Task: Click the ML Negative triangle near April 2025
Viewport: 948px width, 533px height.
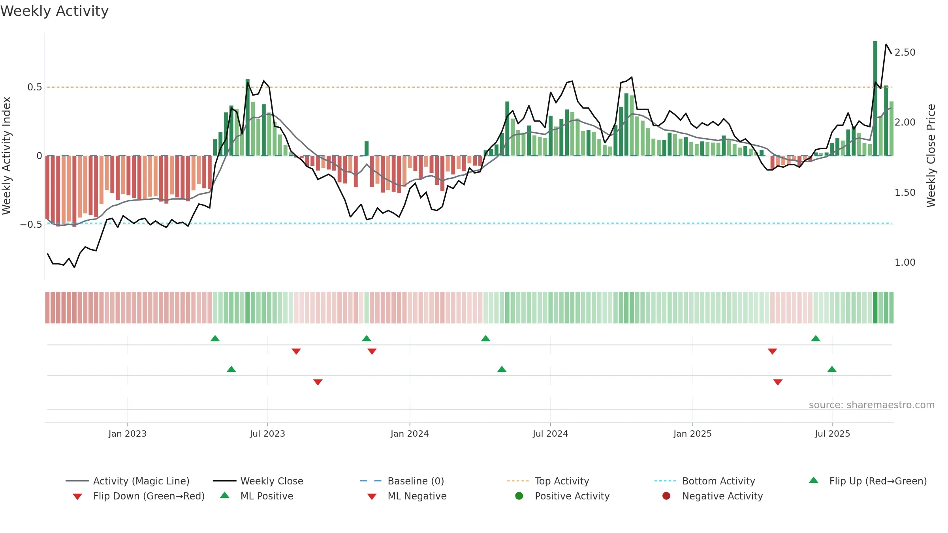Action: [778, 382]
